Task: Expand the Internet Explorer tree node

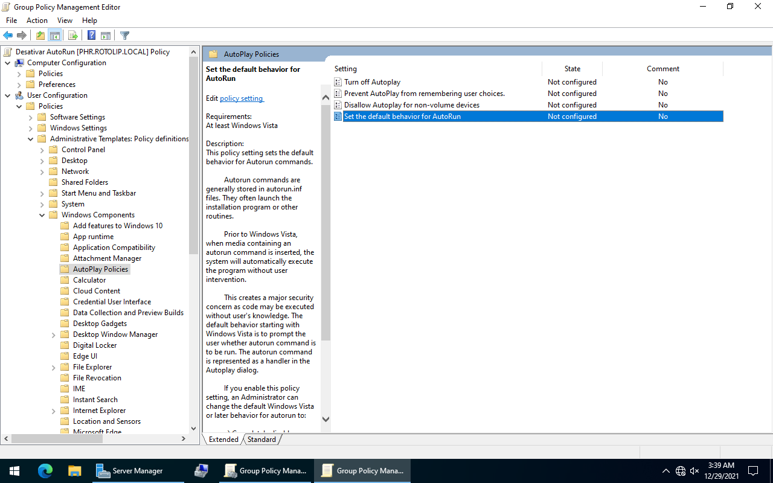Action: tap(53, 410)
